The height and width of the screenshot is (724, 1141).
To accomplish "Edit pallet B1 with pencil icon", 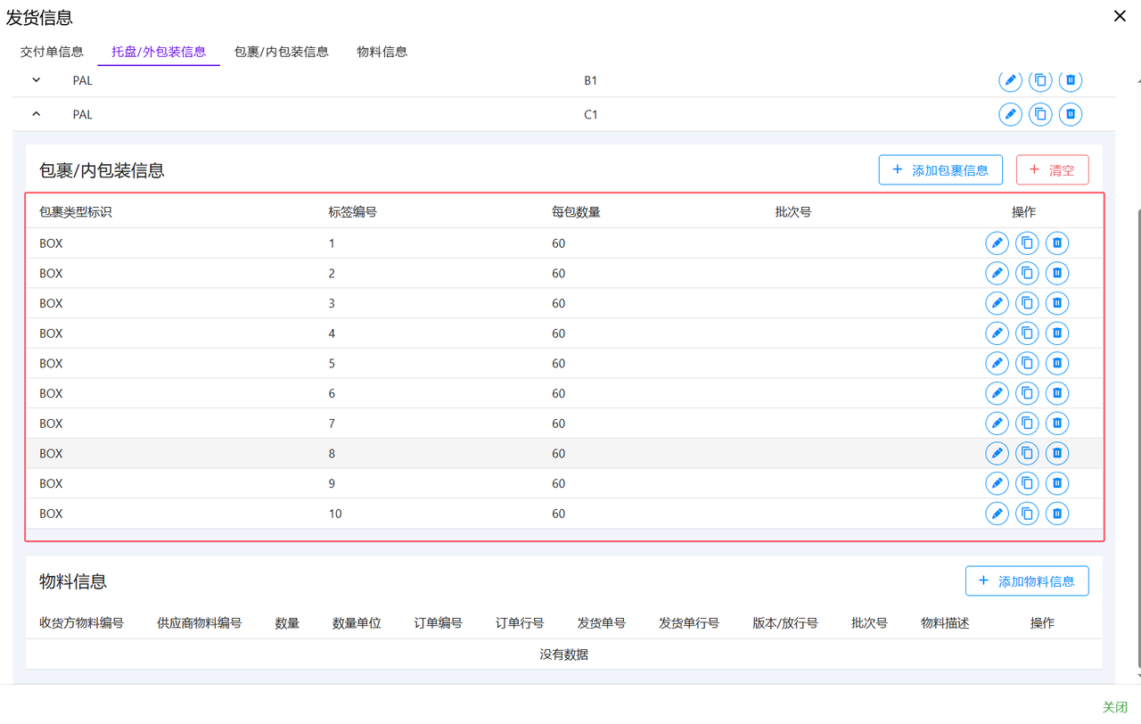I will coord(1010,80).
